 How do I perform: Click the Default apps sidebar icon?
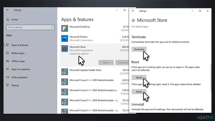pos(8,53)
